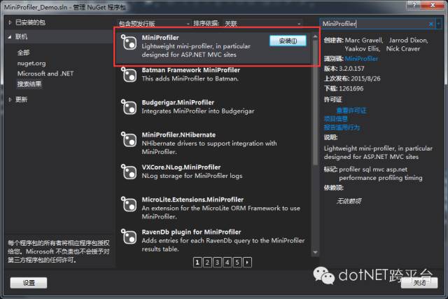Select the nuget.org source
This screenshot has height=299, width=448.
coord(31,63)
